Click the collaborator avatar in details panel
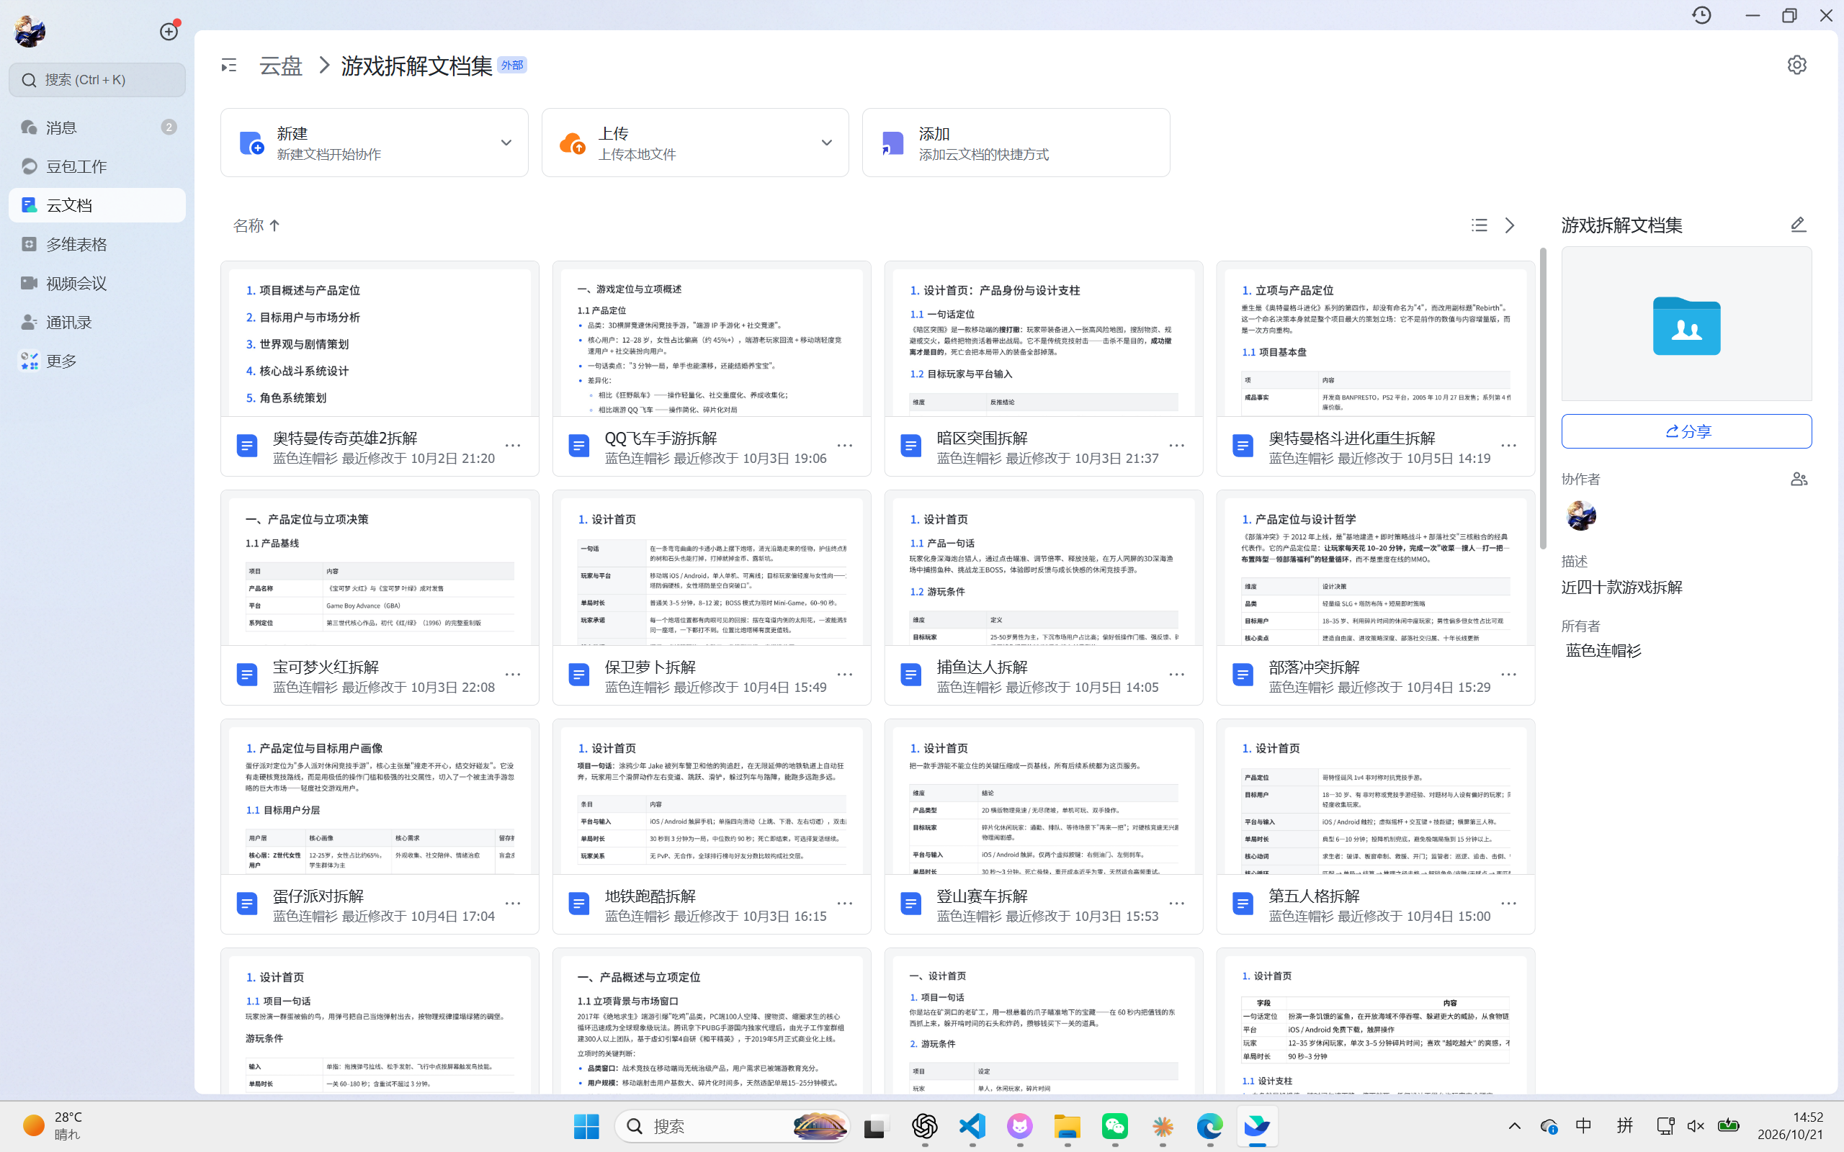Screen dimensions: 1844x1152 point(1580,516)
